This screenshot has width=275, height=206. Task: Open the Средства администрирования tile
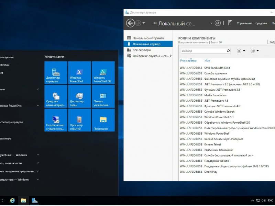tap(56, 96)
